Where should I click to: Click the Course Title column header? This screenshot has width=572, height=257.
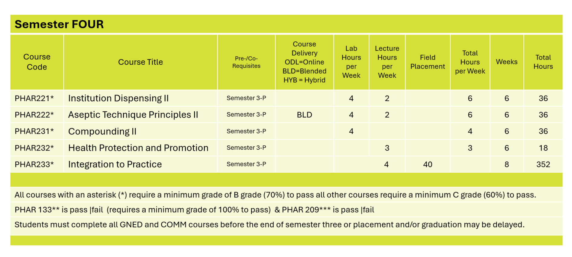coord(141,62)
